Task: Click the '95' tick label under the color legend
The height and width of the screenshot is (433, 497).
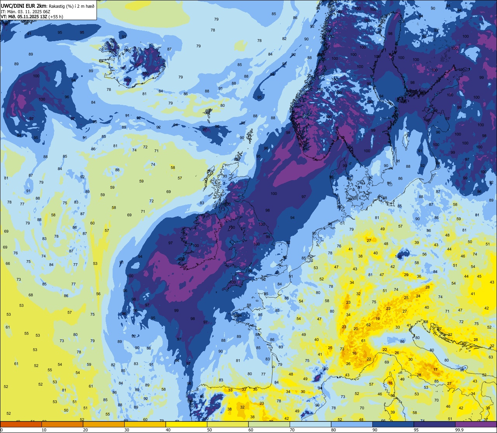Action: (416, 430)
